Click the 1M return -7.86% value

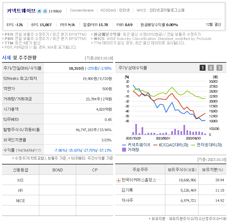60,150
